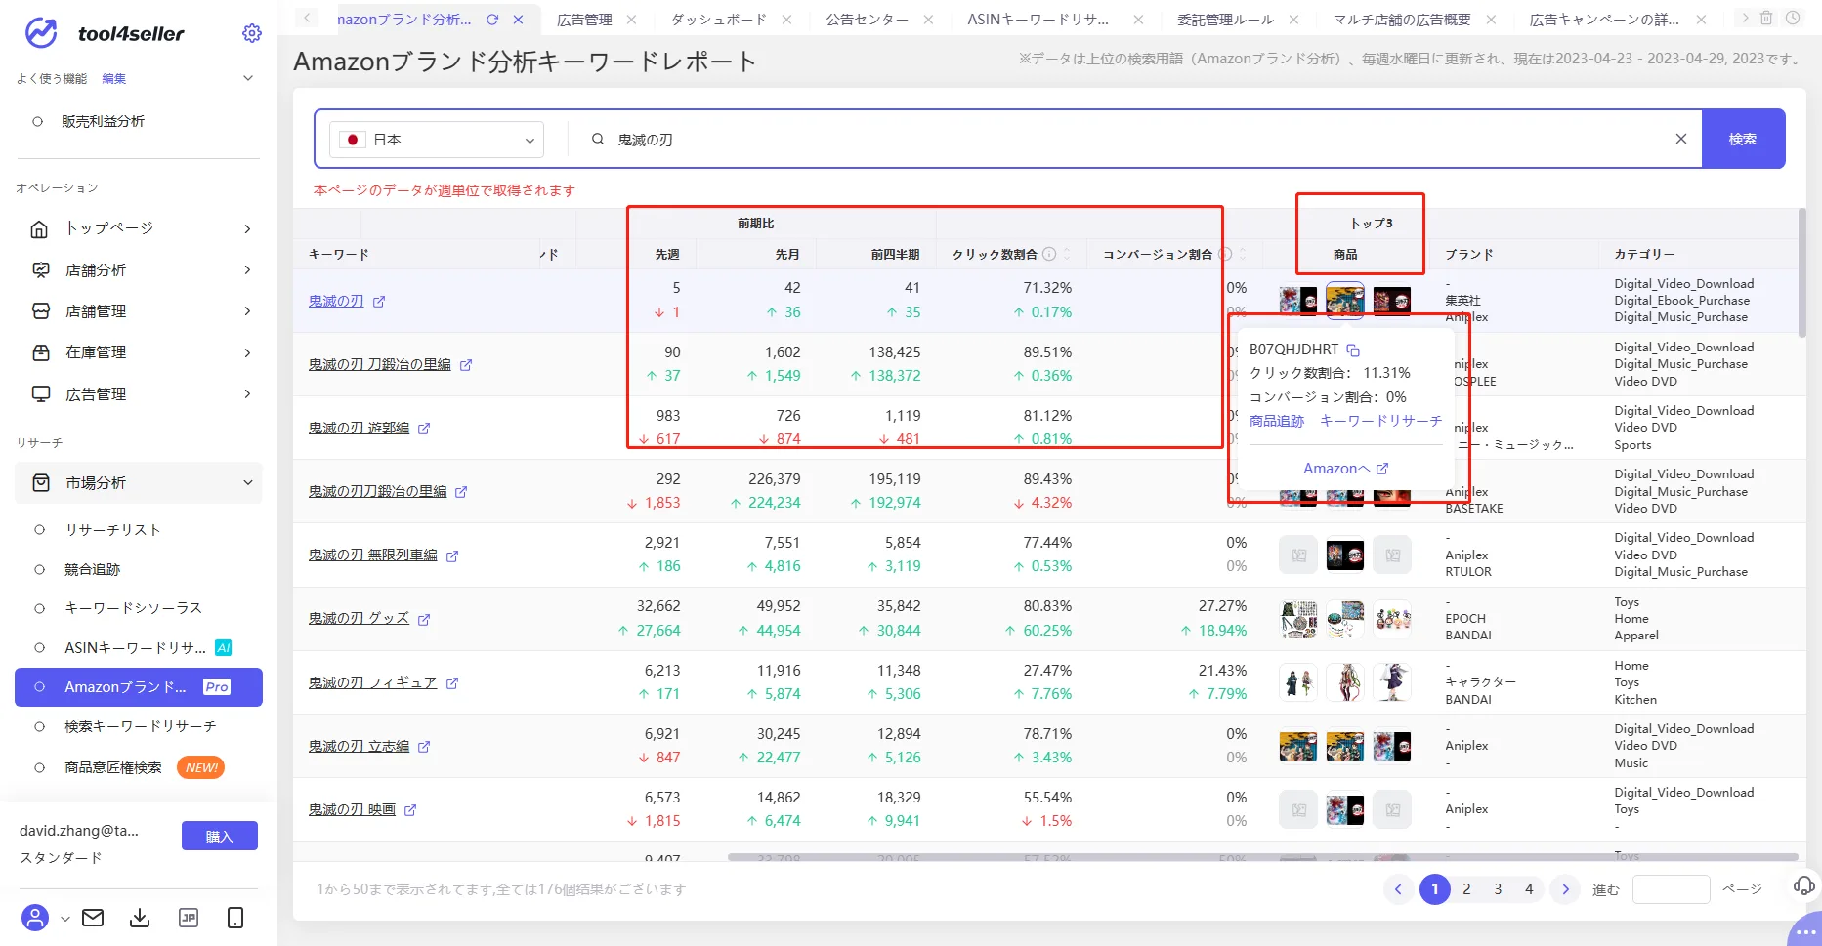Open the chat bubble widget in the corner
The image size is (1822, 946).
pos(1806,930)
